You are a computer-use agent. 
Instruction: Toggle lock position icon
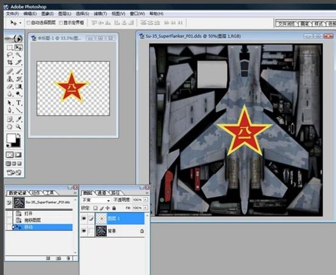108,208
